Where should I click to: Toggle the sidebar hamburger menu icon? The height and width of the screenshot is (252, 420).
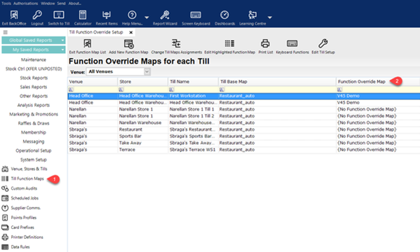(6, 32)
